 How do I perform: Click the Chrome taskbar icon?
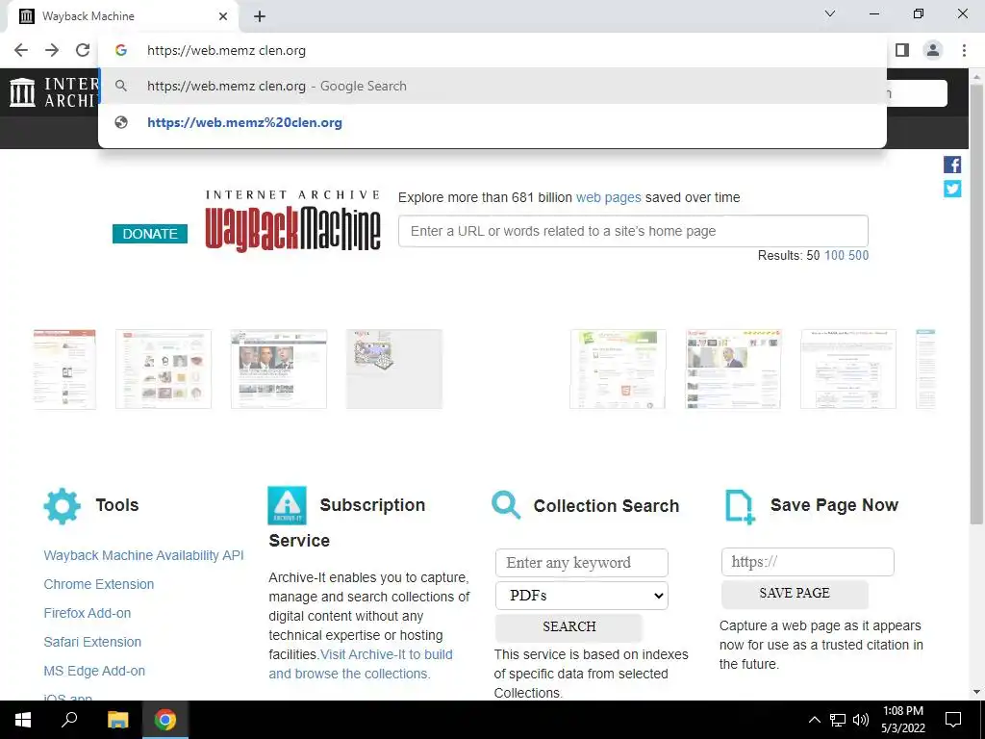click(165, 720)
